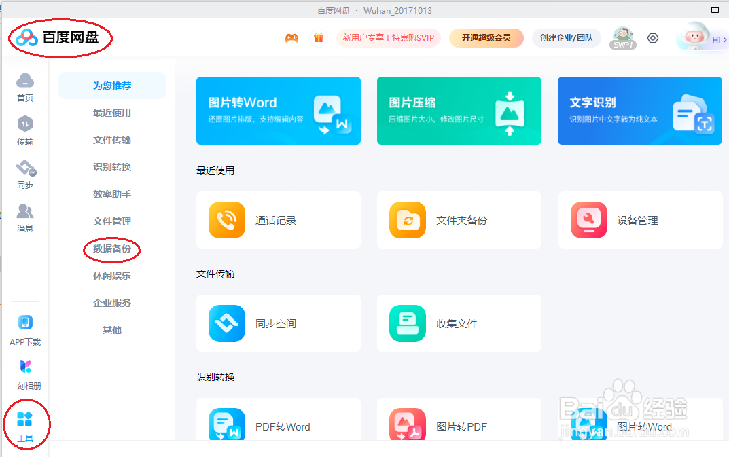Click the 同步空间 label text
This screenshot has width=729, height=457.
tap(276, 324)
